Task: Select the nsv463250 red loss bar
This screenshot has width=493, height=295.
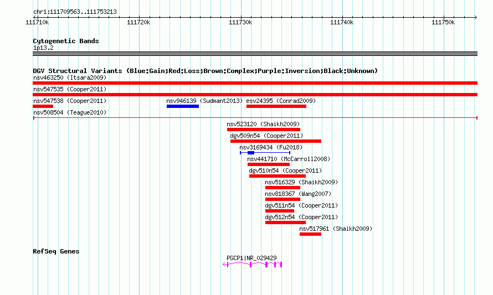Action: click(255, 83)
